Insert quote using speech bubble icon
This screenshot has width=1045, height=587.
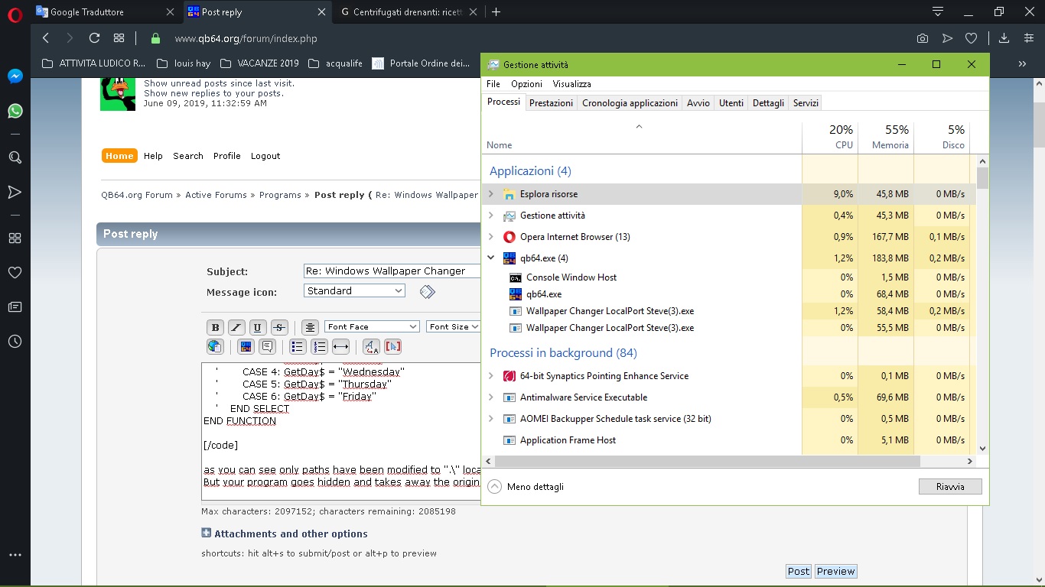267,347
